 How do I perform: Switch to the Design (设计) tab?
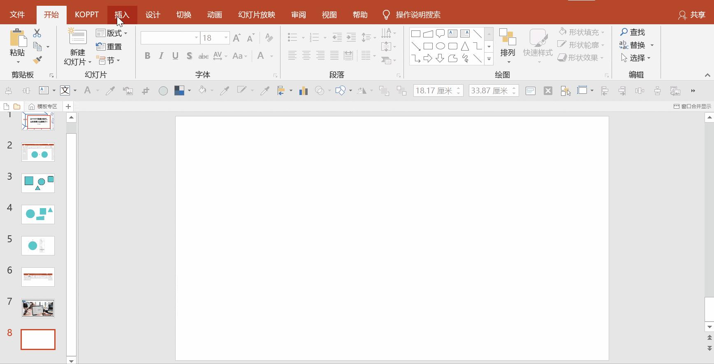point(153,15)
